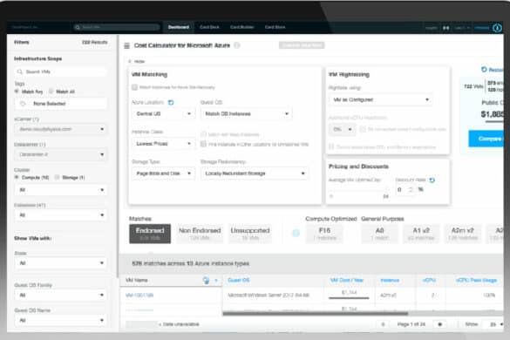510x340 pixels.
Task: Toggle Find instances in other locations checkbox
Action: point(203,144)
